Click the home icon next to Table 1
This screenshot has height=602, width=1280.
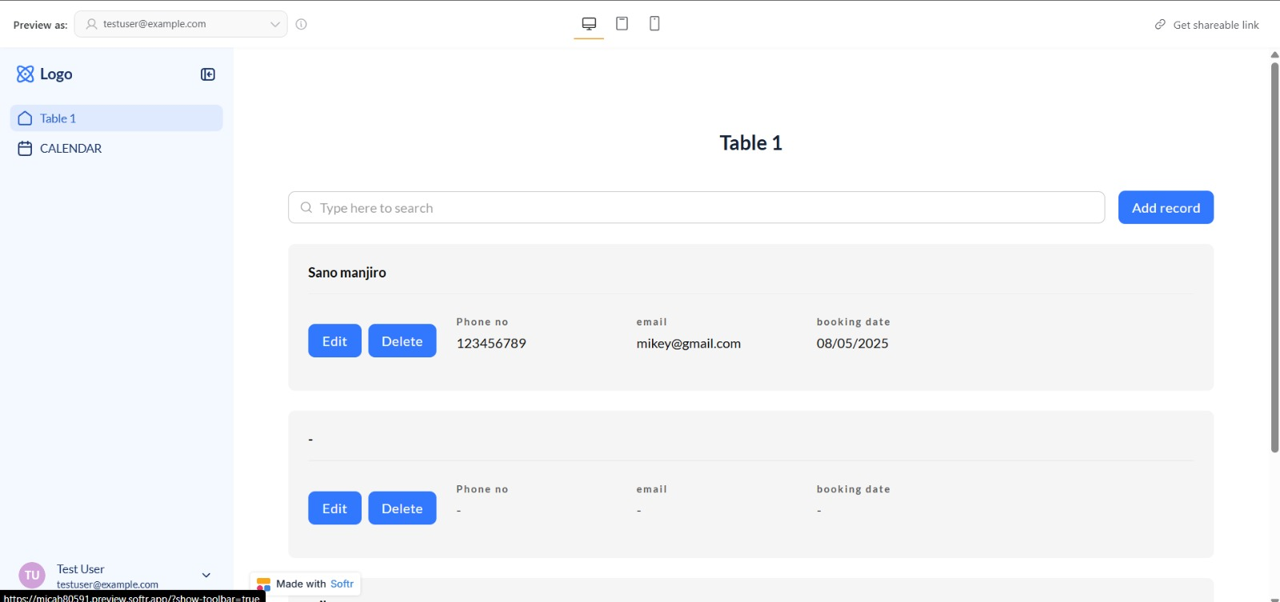pyautogui.click(x=25, y=118)
